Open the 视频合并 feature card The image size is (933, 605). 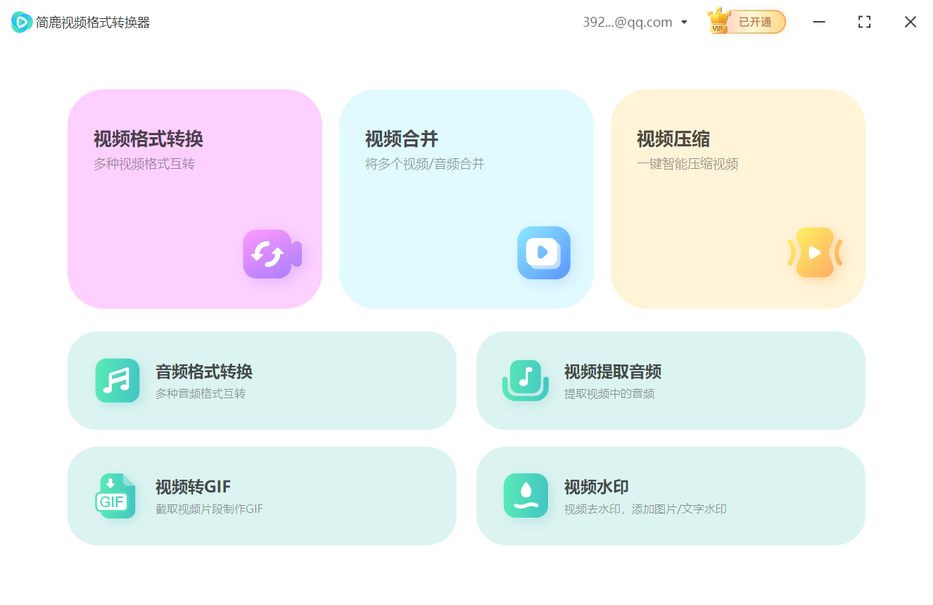[x=466, y=198]
